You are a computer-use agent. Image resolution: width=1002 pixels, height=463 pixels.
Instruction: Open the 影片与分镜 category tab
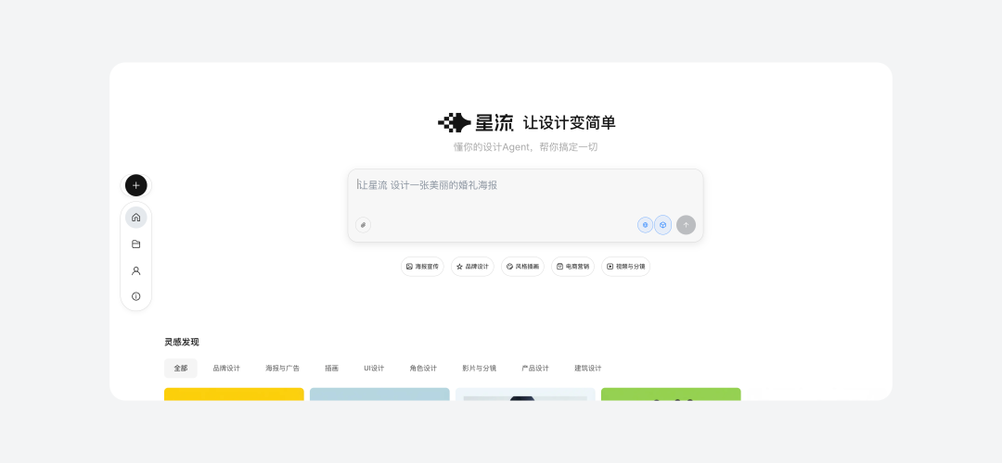tap(479, 369)
